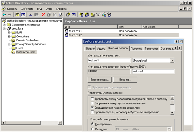This screenshot has height=132, width=194.
Task: Toggle the action pane icon
Action: [x=74, y=15]
